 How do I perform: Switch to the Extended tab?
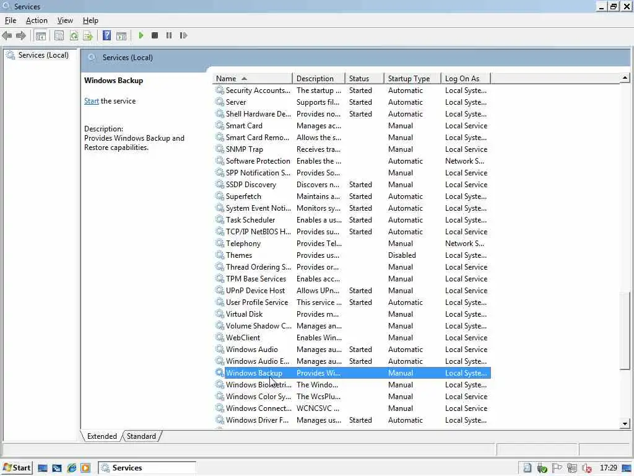point(102,436)
